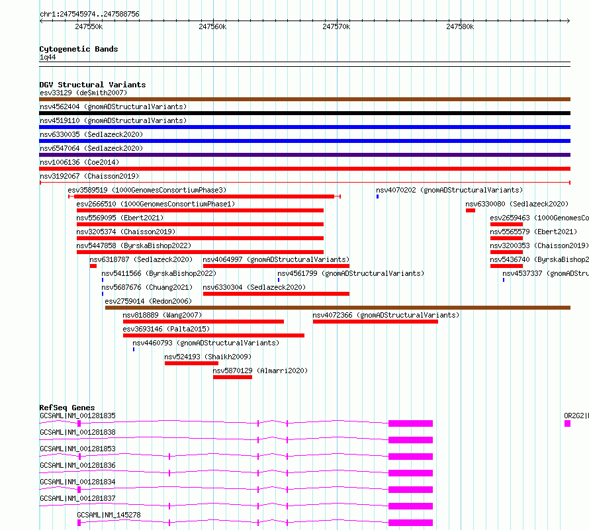The image size is (589, 530).
Task: Open GCSAML NM_001281838 transcript label
Action: tap(77, 432)
